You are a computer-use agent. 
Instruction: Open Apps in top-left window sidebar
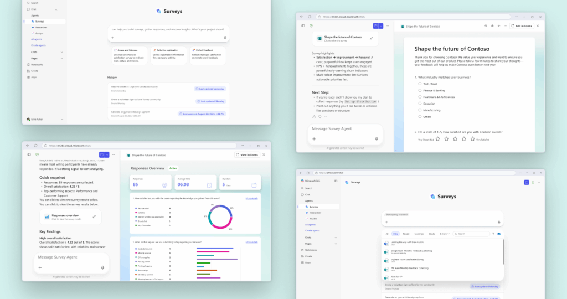(32, 77)
